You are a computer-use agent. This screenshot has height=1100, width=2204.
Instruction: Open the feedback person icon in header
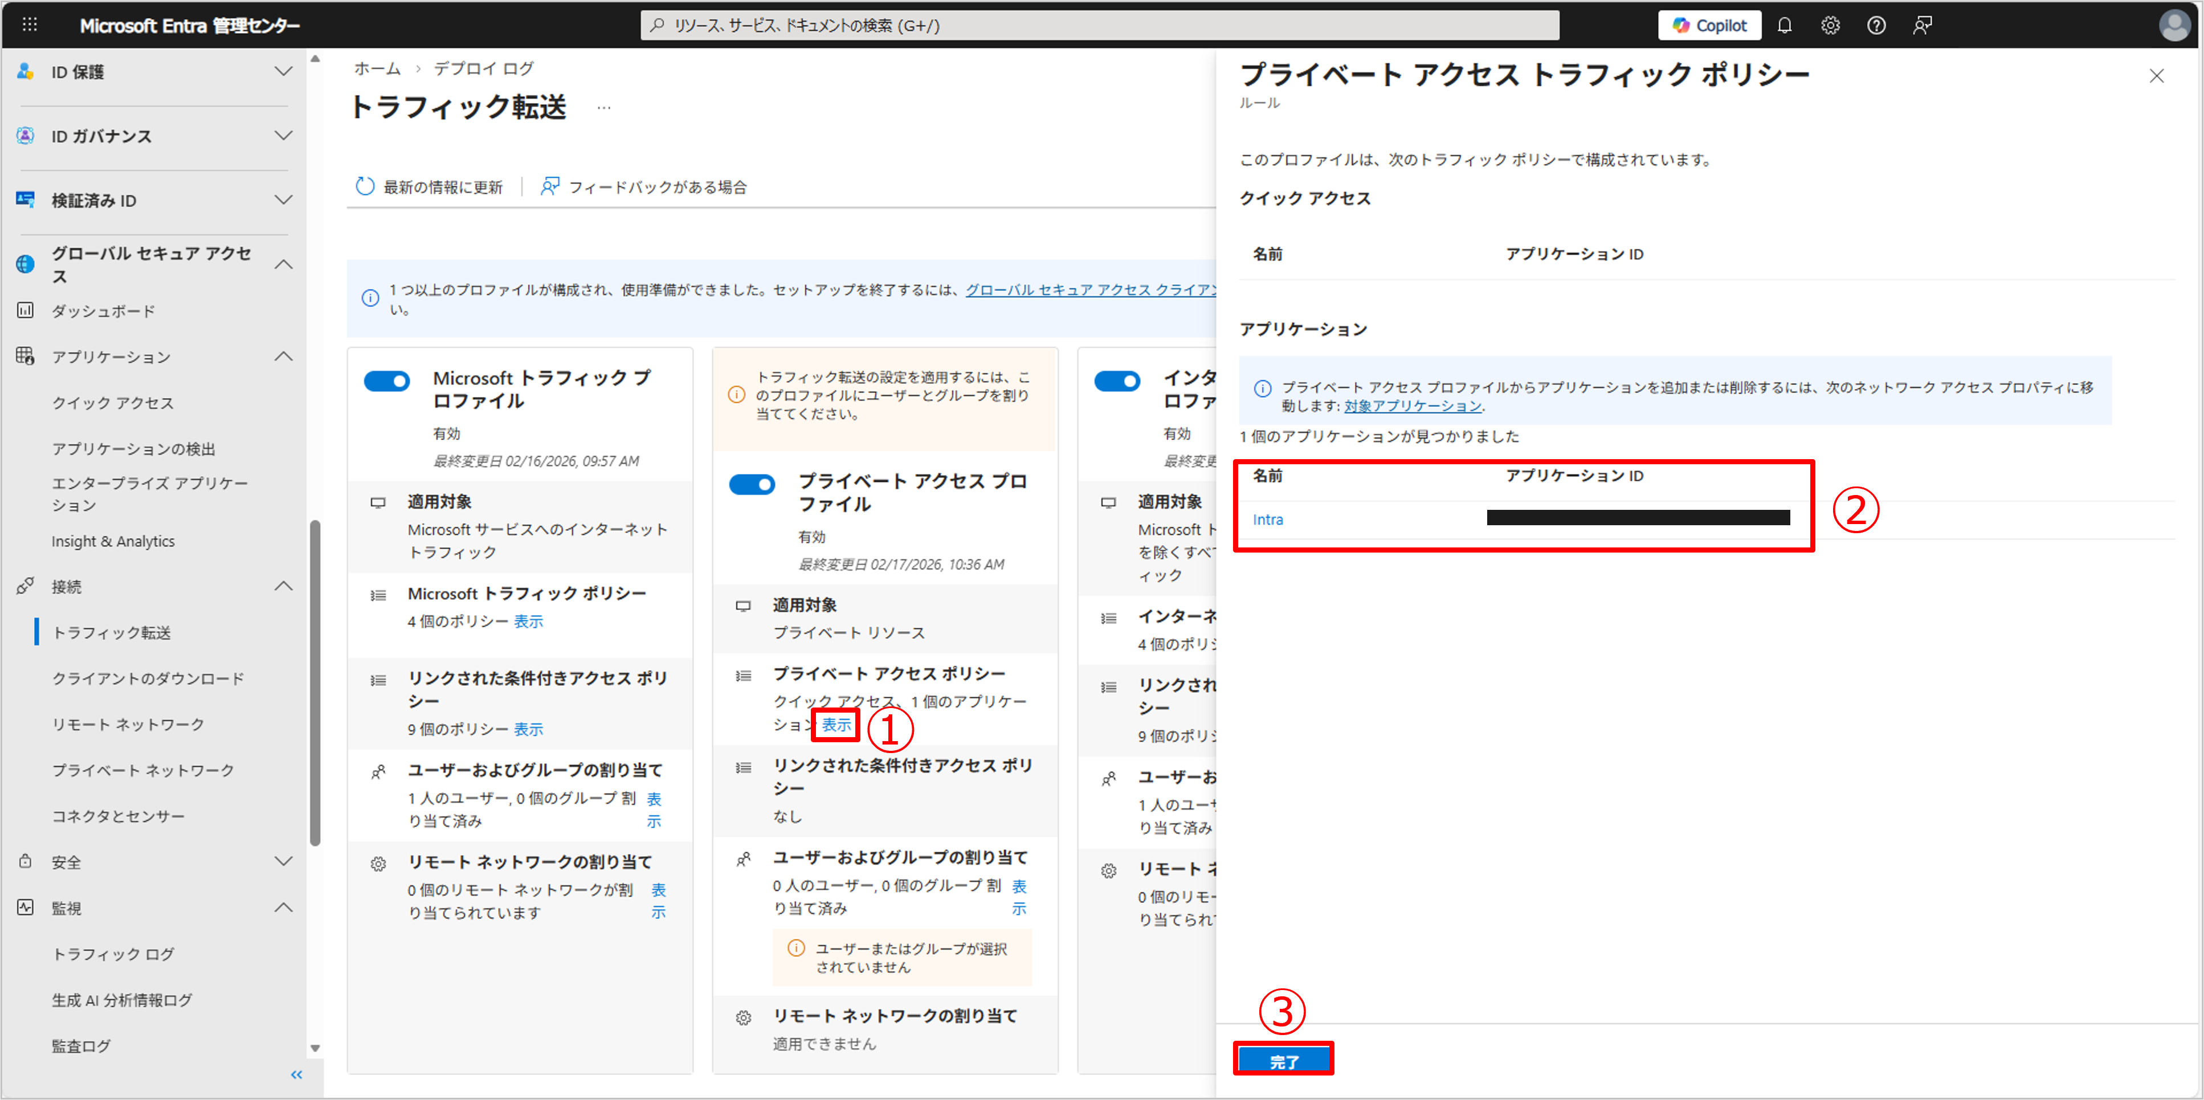click(x=1921, y=26)
